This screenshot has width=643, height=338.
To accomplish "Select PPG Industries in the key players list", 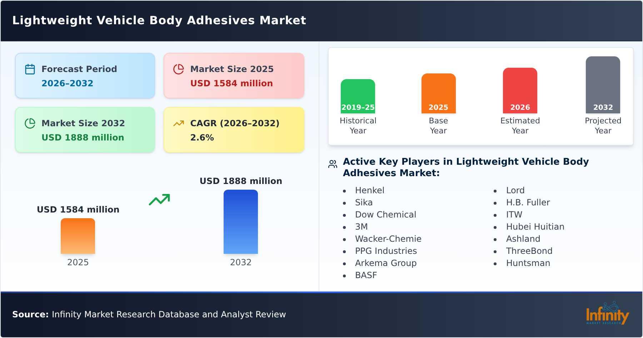I will [x=386, y=251].
